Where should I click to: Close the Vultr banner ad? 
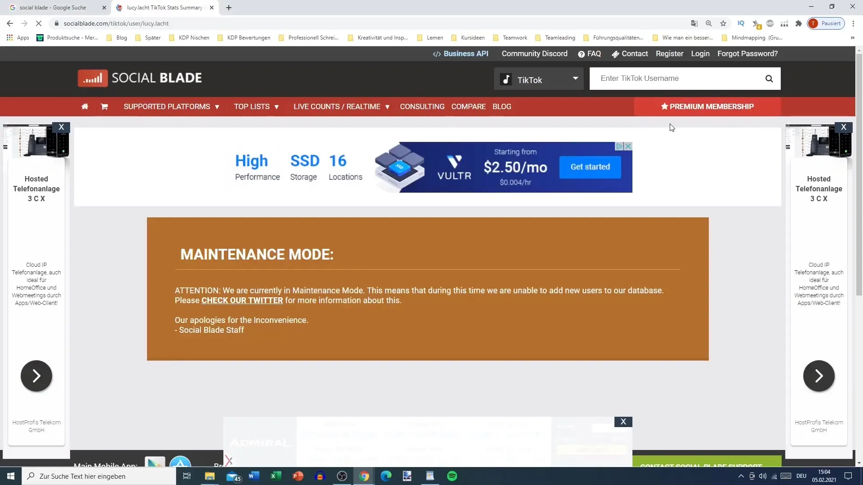(628, 146)
